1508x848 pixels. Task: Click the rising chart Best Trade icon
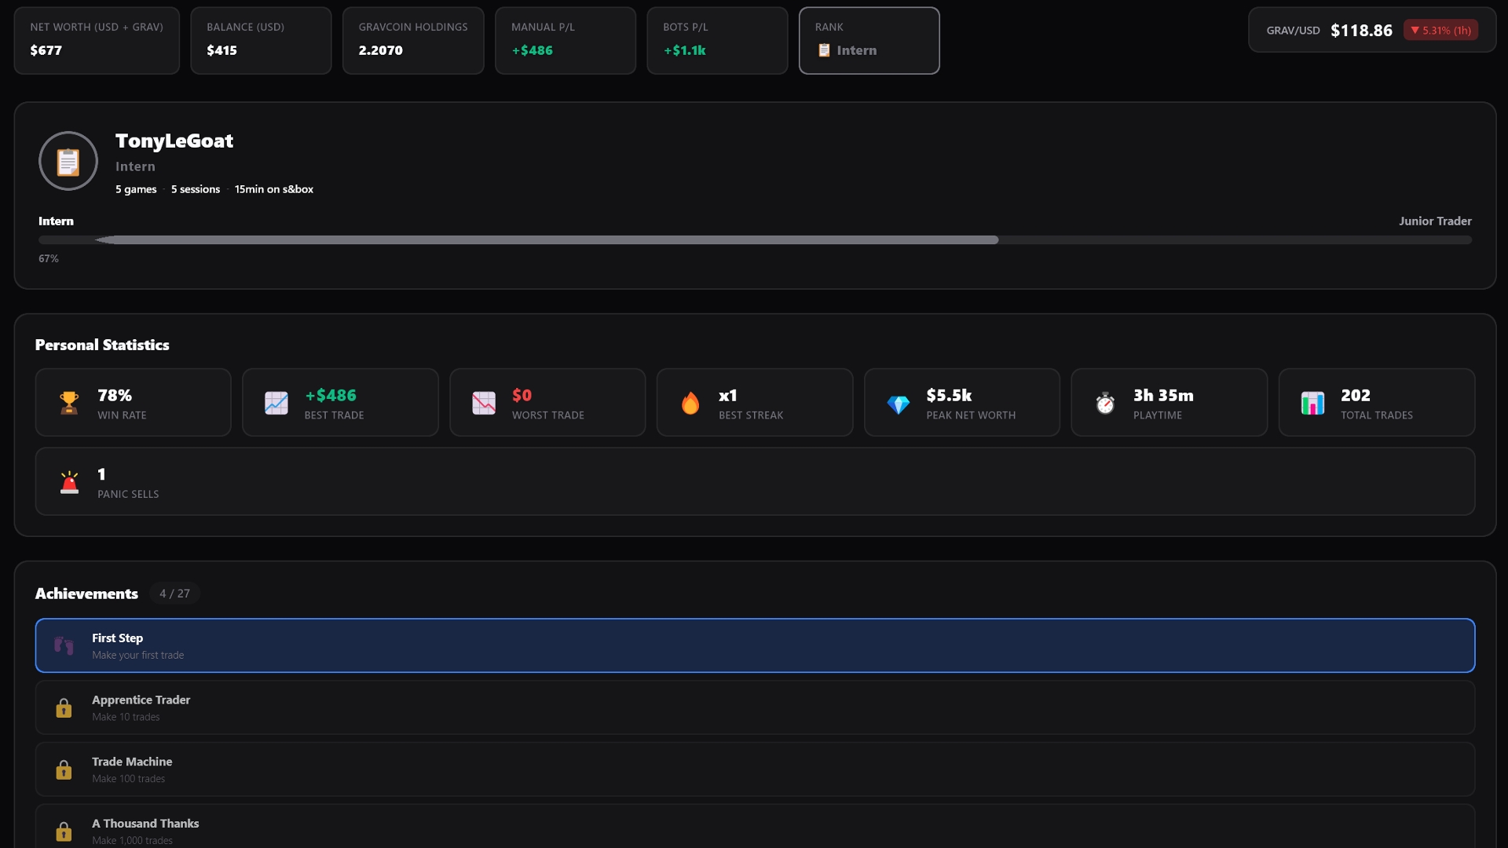(276, 403)
